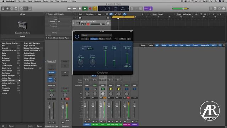Open Spotlight search in menu bar

click(x=216, y=1)
